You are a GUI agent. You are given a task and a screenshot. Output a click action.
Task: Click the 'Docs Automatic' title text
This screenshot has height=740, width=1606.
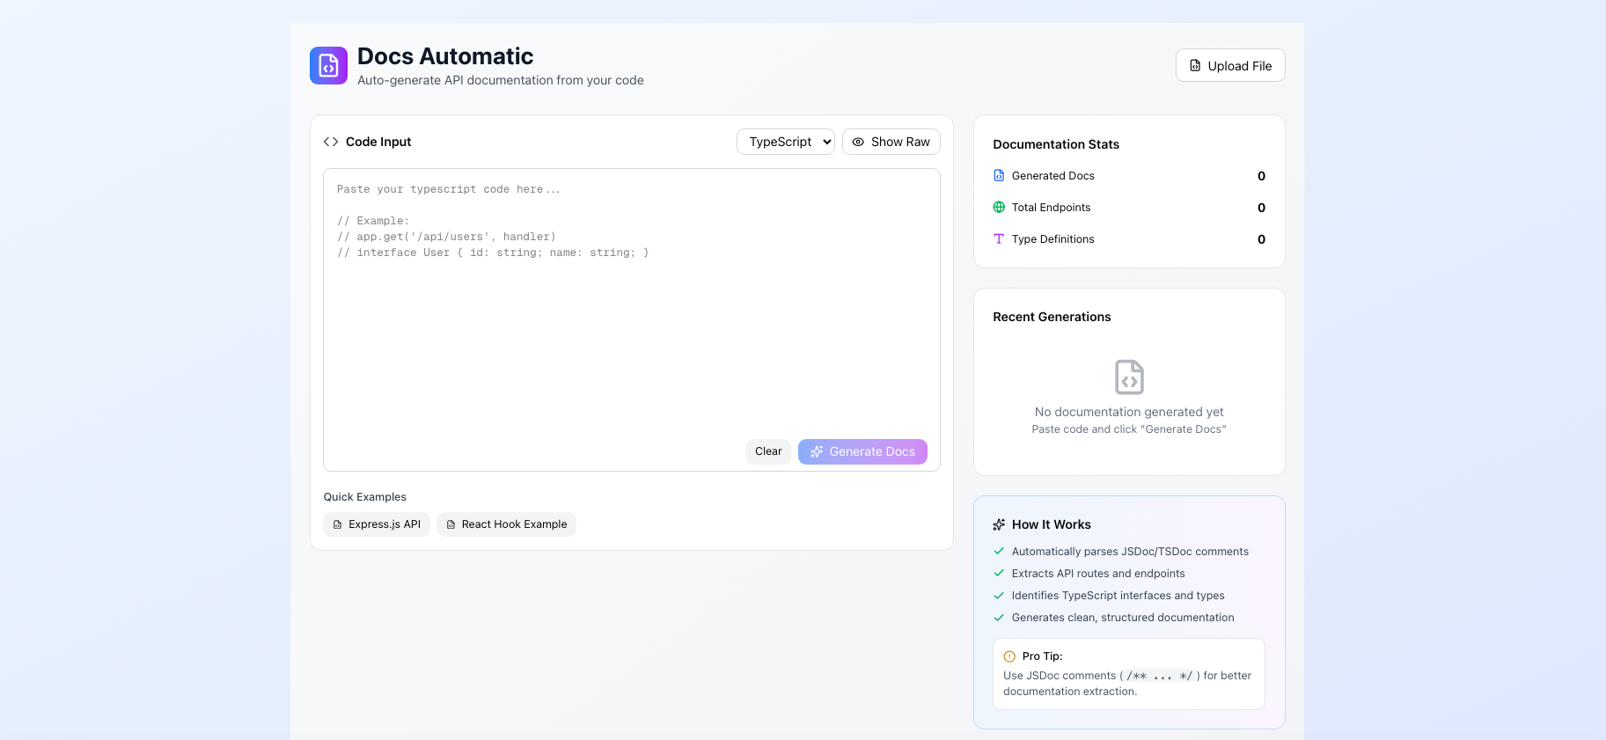(445, 56)
